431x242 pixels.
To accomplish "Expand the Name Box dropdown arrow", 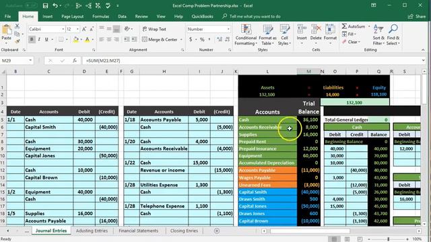I will (30, 61).
